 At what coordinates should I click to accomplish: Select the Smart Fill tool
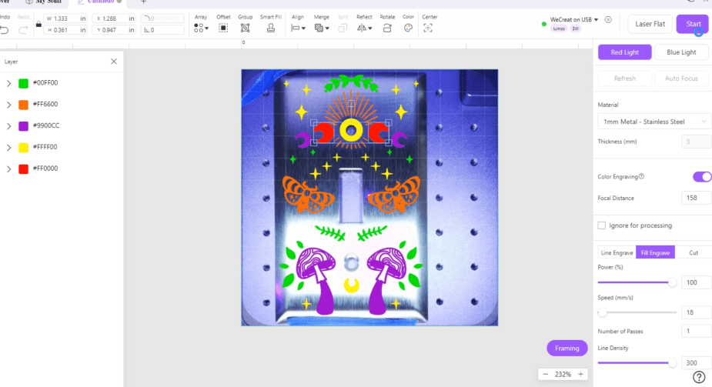tap(271, 28)
